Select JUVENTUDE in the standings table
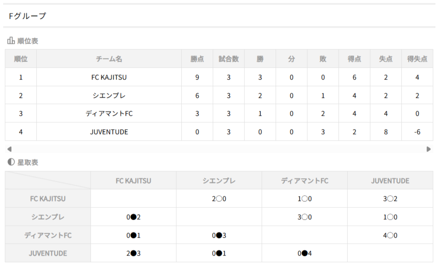 click(109, 131)
